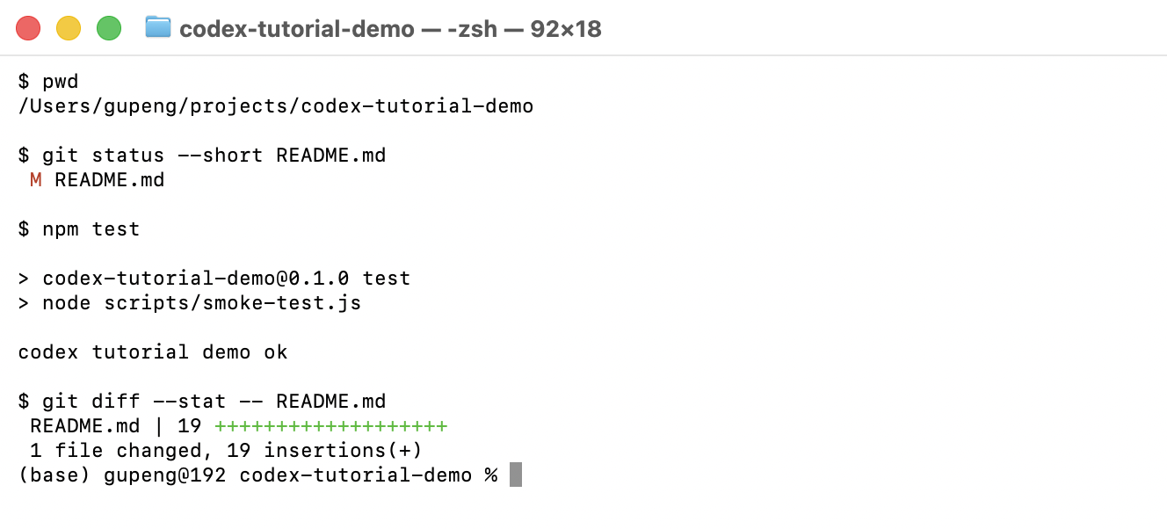Click the pwd command line

click(x=48, y=82)
